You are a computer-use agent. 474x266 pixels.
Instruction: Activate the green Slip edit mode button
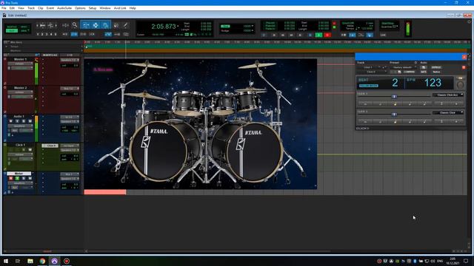(x=12, y=31)
